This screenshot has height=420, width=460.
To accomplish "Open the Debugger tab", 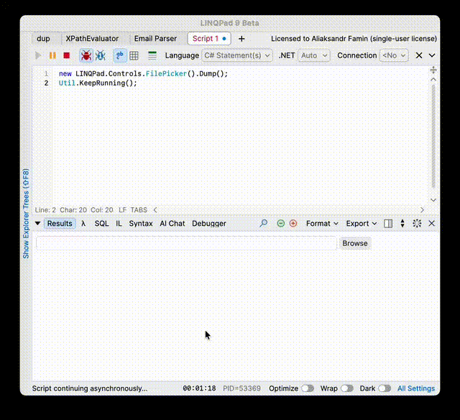I will 209,224.
